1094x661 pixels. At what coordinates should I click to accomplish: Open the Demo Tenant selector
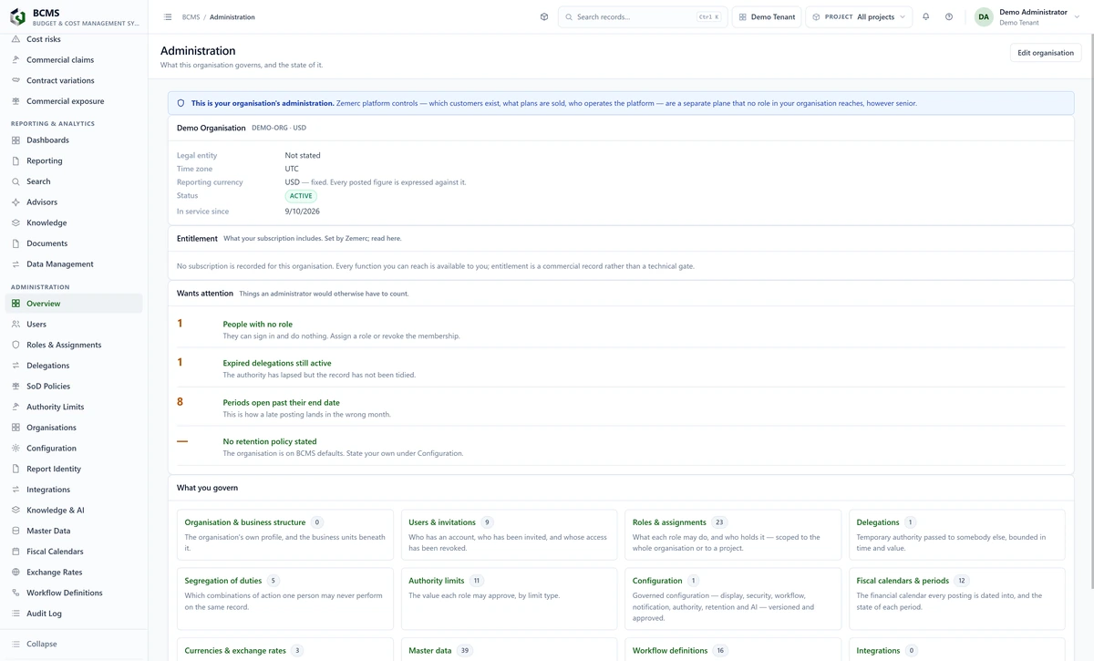point(767,16)
